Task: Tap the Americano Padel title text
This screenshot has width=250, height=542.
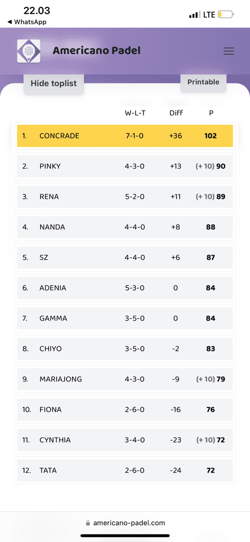Action: (97, 50)
